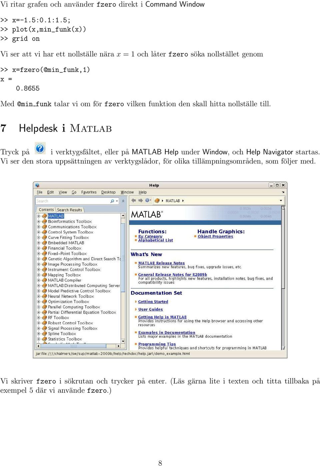
Task: Click the contents tree scrollbar down arrow
Action: (x=123, y=341)
